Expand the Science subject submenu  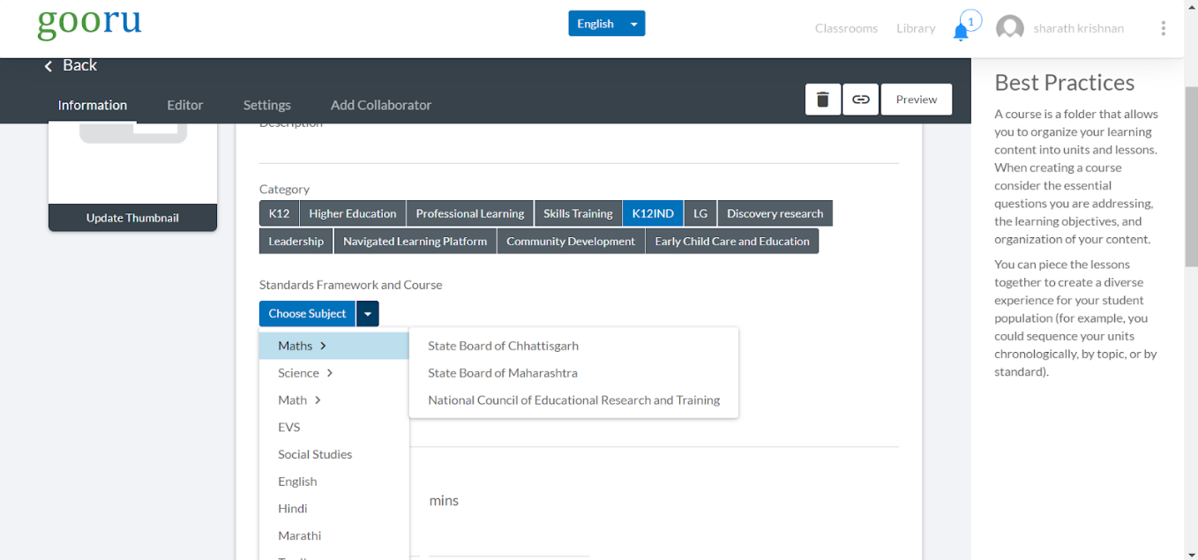305,373
